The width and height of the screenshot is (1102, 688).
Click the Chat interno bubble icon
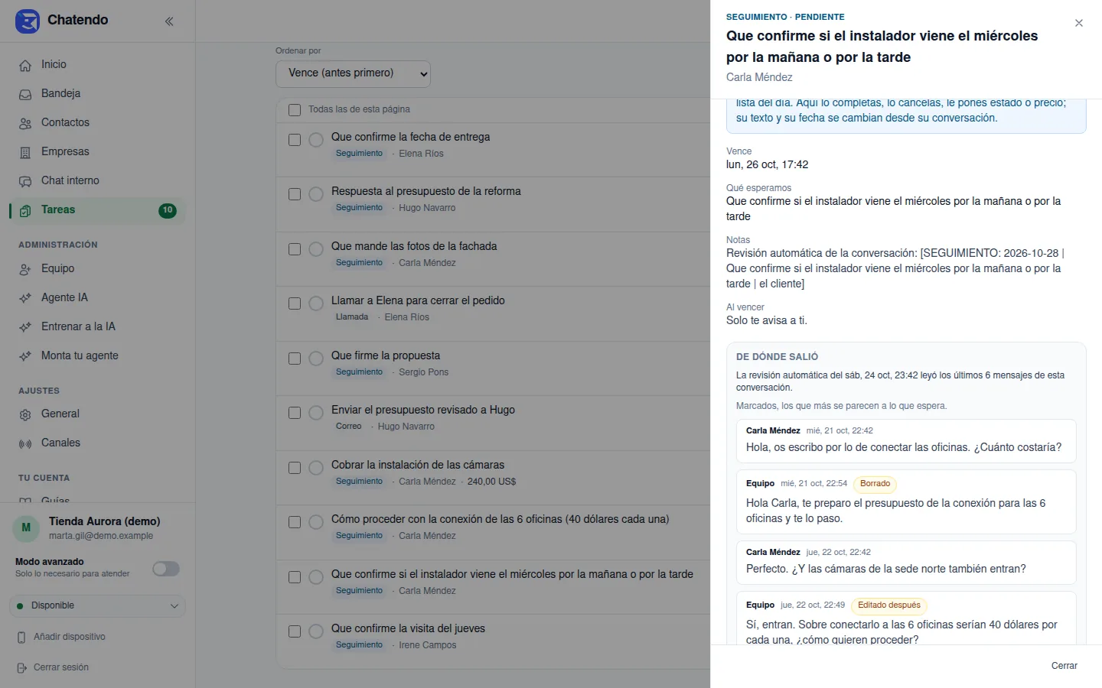[25, 181]
